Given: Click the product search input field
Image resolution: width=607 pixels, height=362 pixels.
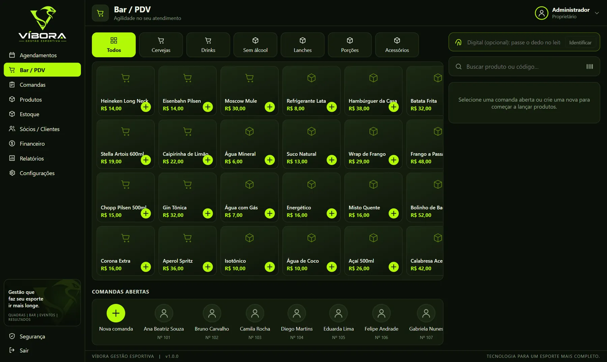Looking at the screenshot, I should tap(524, 67).
